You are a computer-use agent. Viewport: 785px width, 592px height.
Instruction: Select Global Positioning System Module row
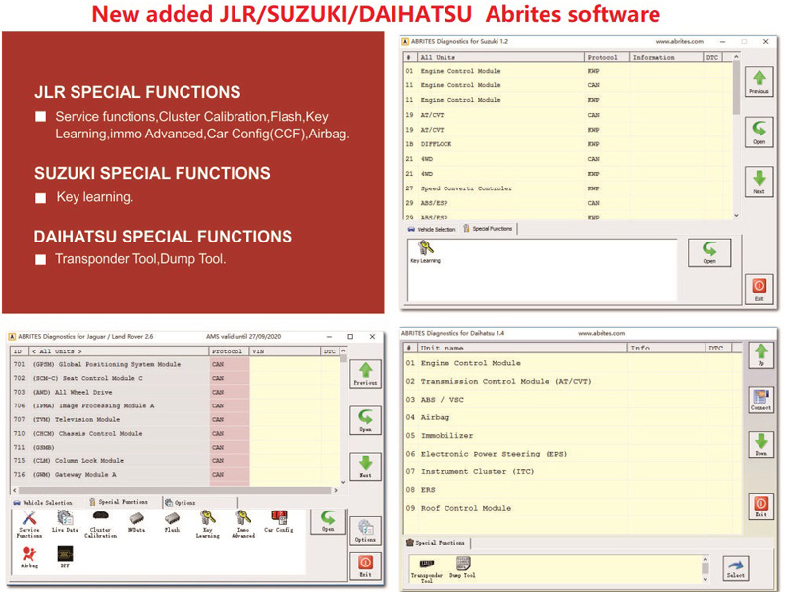coord(176,364)
